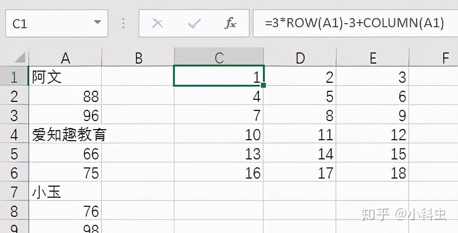Open the Name Box dropdown arrow
The image size is (458, 233).
(98, 22)
